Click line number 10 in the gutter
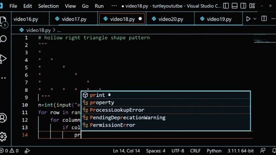The height and width of the screenshot is (155, 276). coord(25,105)
